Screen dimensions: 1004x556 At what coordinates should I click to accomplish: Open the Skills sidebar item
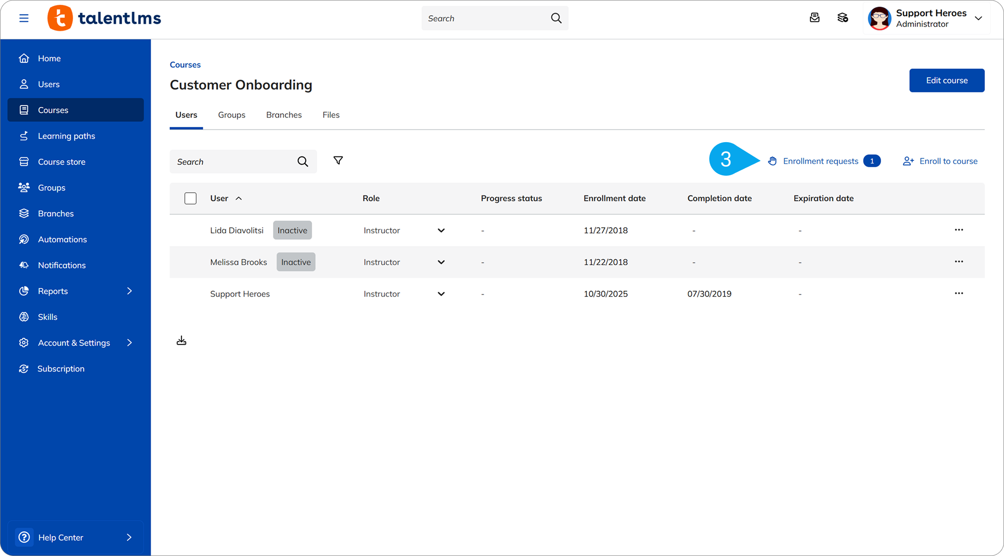[x=48, y=317]
